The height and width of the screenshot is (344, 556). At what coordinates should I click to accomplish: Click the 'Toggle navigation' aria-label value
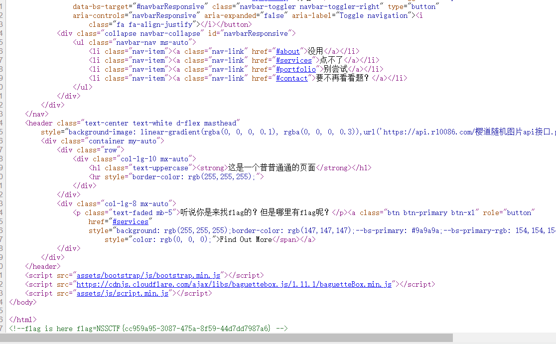373,15
